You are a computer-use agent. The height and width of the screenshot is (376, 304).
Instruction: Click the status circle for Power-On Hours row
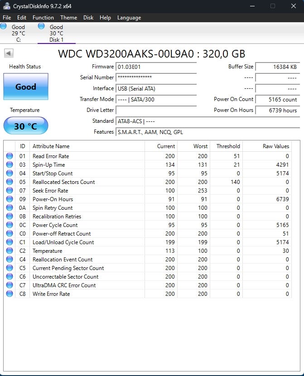tap(10, 199)
